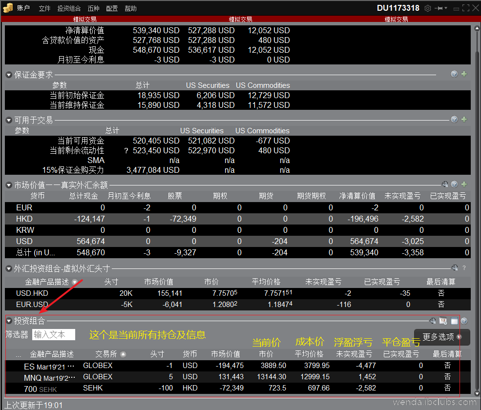Select the 700 SEHK position row
The height and width of the screenshot is (410, 481).
238,388
